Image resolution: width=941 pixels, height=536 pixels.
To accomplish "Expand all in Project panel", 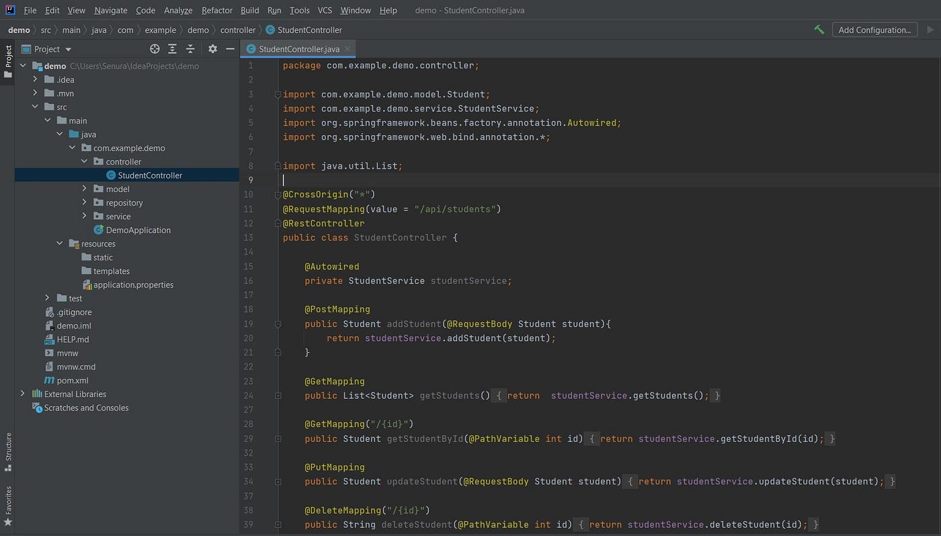I will coord(173,49).
